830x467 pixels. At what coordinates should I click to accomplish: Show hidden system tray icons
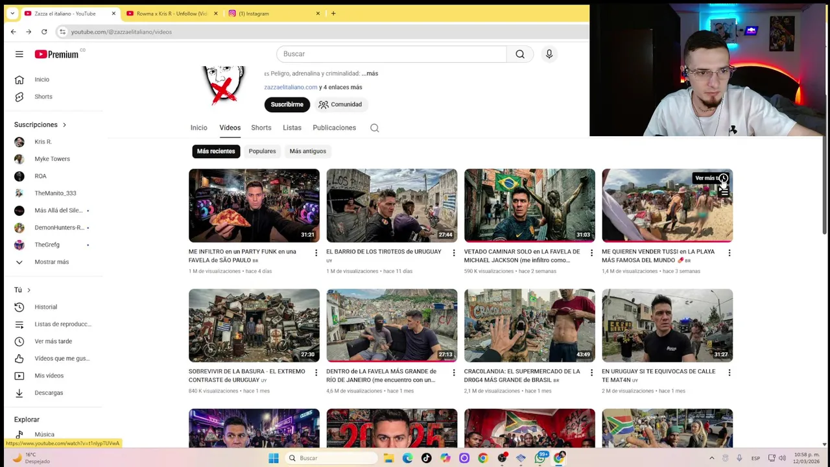[x=711, y=458]
